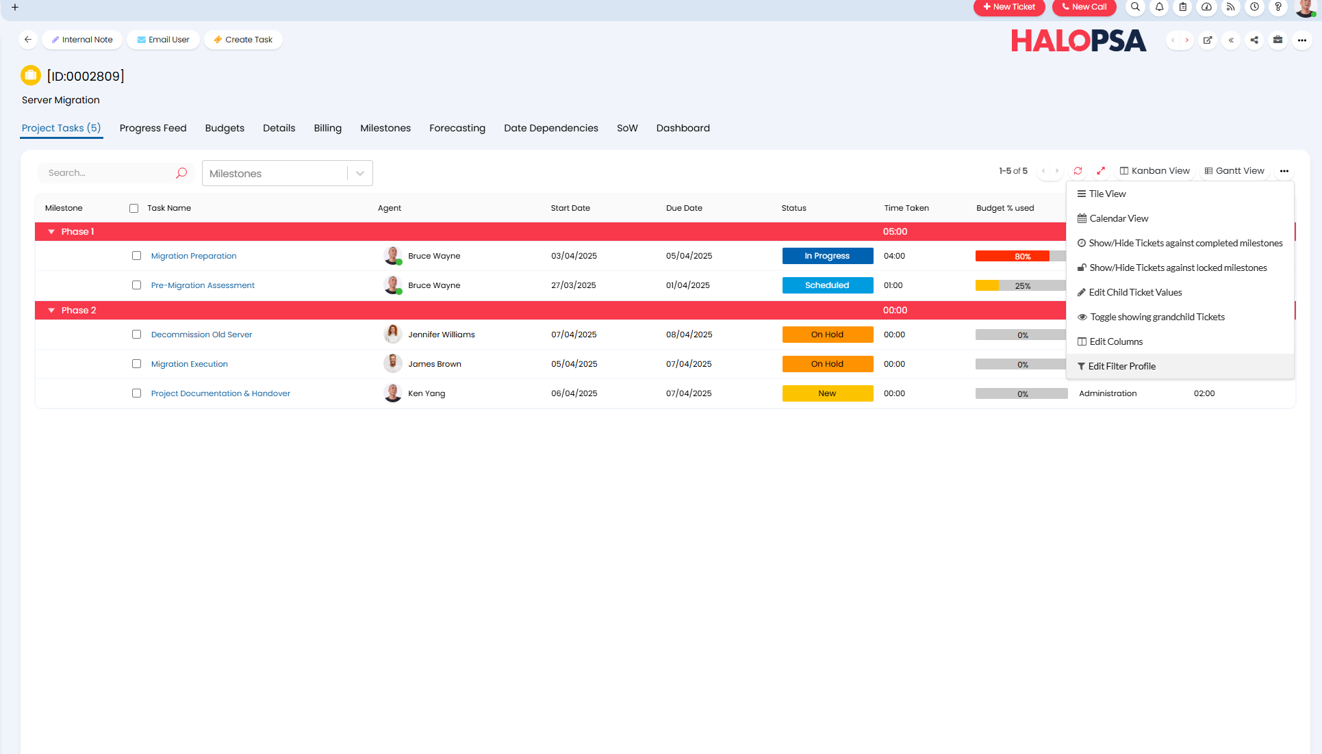Image resolution: width=1322 pixels, height=754 pixels.
Task: Open ticket in new window icon
Action: tap(1208, 40)
